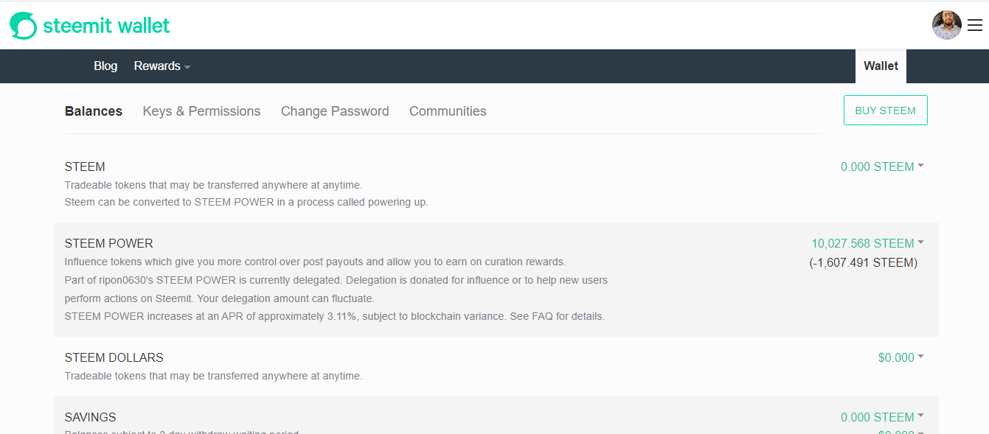Click the Steemit speech-bubble logo icon
Image resolution: width=989 pixels, height=434 pixels.
click(23, 26)
